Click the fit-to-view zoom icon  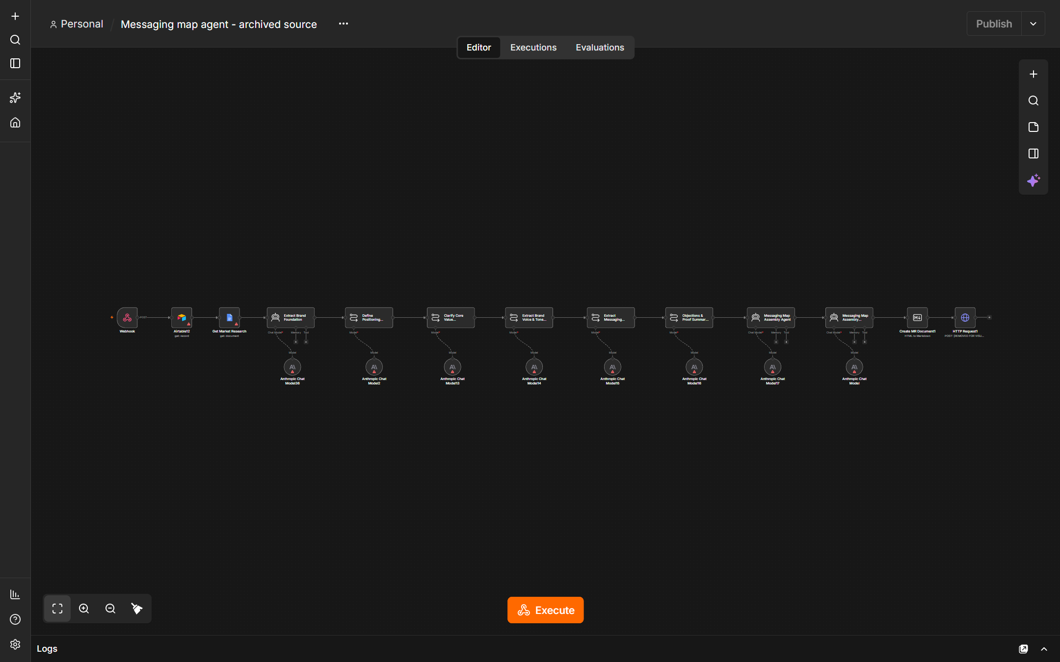click(57, 609)
